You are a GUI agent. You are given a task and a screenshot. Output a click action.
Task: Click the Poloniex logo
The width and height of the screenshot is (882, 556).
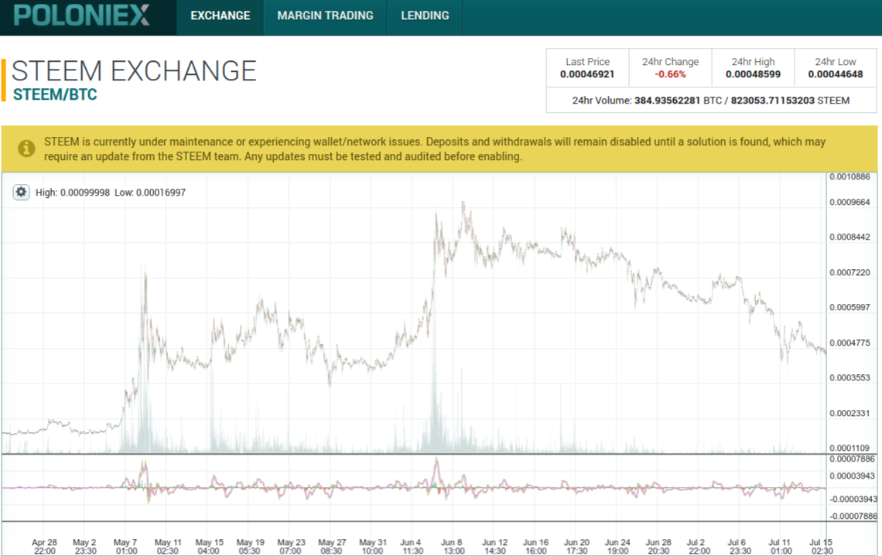click(82, 15)
